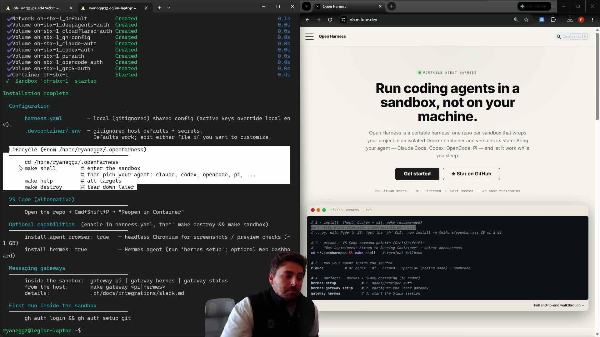
Task: Reload the oh.mifune.dev page
Action: click(330, 20)
